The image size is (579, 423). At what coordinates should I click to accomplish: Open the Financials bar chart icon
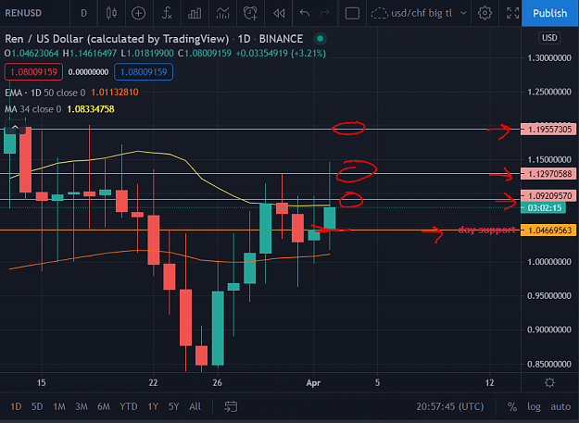coord(195,13)
